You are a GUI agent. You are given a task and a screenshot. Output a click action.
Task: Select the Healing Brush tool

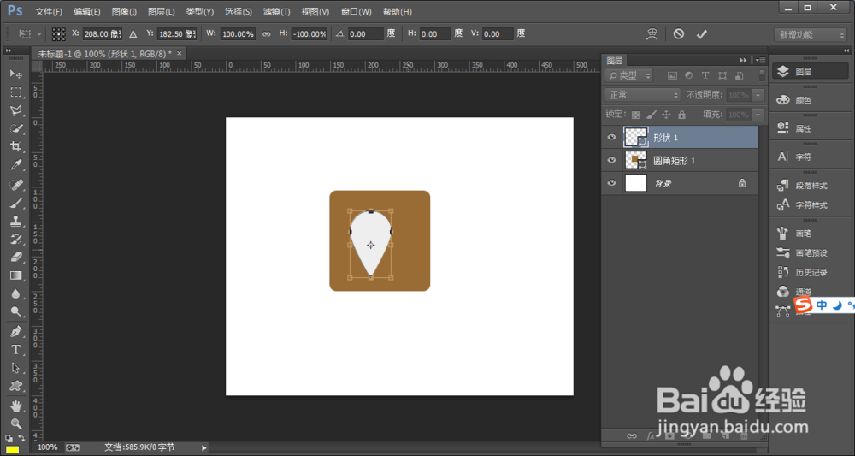(15, 185)
